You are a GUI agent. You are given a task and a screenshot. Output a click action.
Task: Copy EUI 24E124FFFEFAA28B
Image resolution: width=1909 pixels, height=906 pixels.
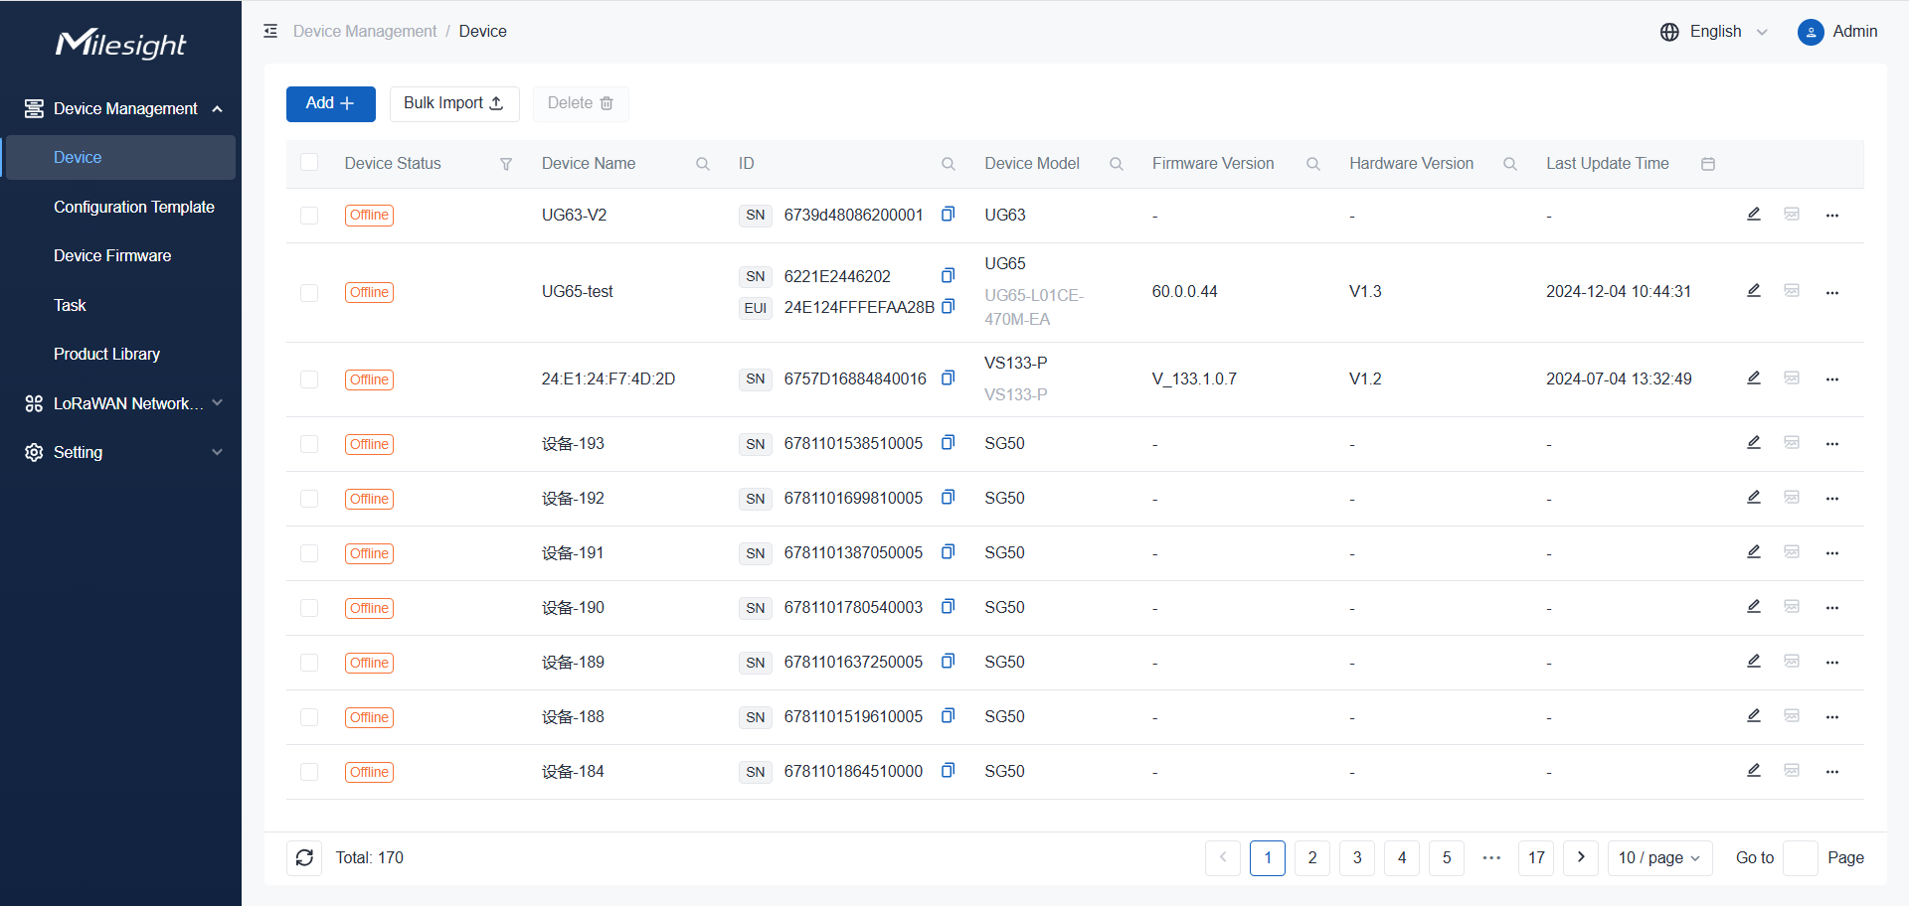click(948, 307)
